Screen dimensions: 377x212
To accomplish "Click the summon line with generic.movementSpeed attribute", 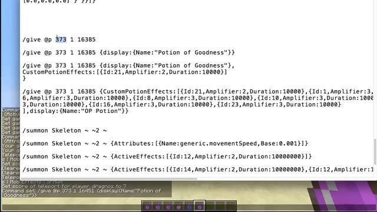I will [x=165, y=144].
